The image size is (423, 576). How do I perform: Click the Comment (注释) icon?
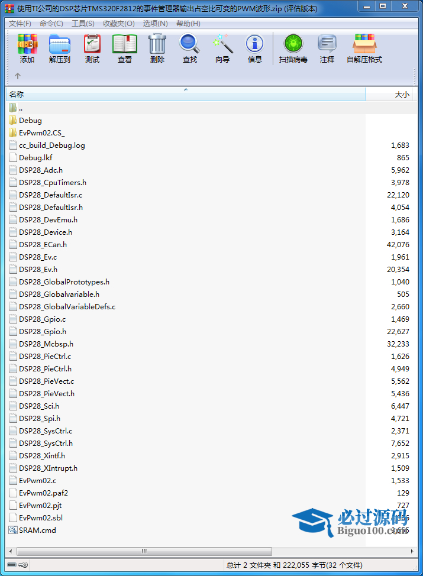(327, 44)
